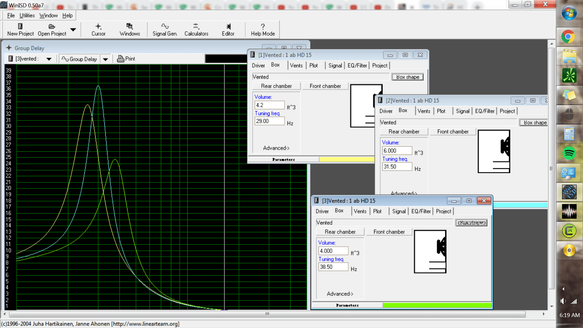Open the audio waveform app in taskbar
Viewport: 583px width, 328px height.
(x=569, y=211)
